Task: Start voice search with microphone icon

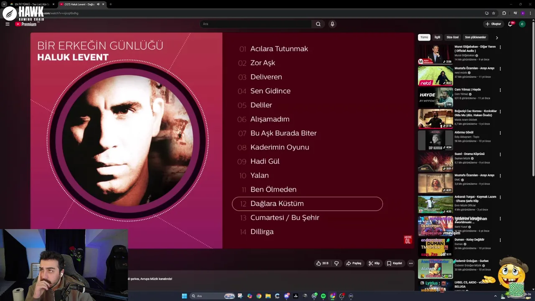Action: 332,24
